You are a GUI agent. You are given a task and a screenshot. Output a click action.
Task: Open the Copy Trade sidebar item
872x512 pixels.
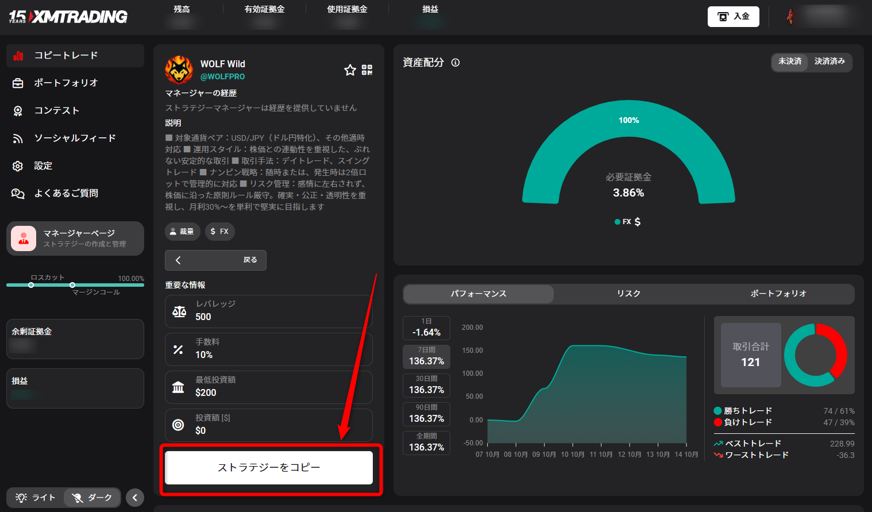point(75,56)
